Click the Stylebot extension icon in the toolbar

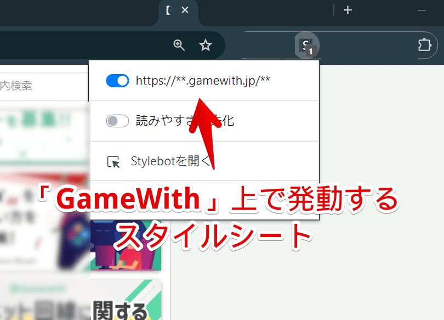(x=307, y=45)
